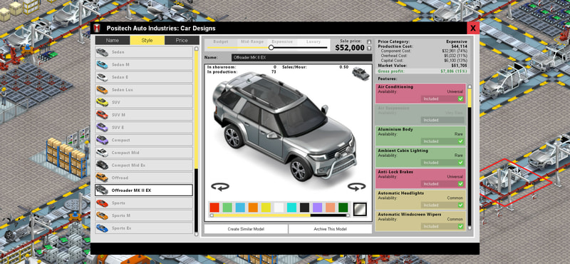Screen dimensions: 570x264
Task: Select the Luxury price category
Action: [x=313, y=42]
